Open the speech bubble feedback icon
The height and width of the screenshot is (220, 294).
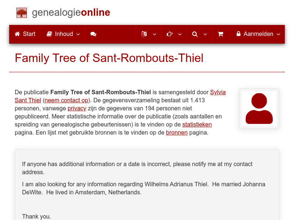pos(93,34)
